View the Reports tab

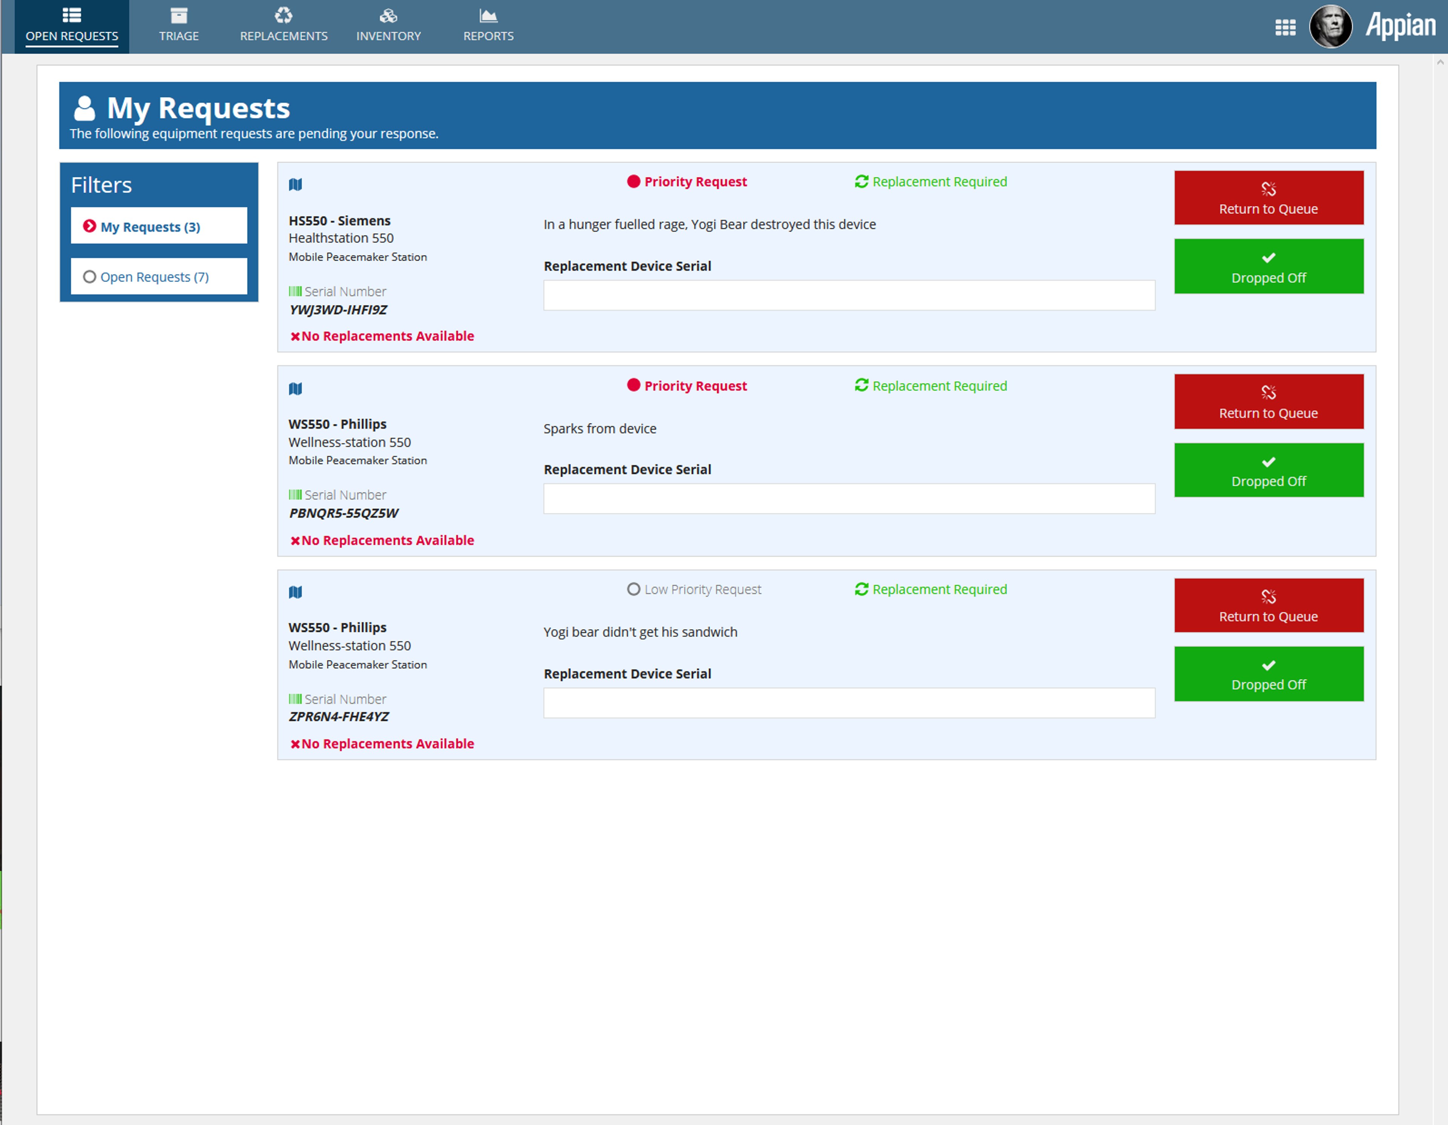point(489,26)
